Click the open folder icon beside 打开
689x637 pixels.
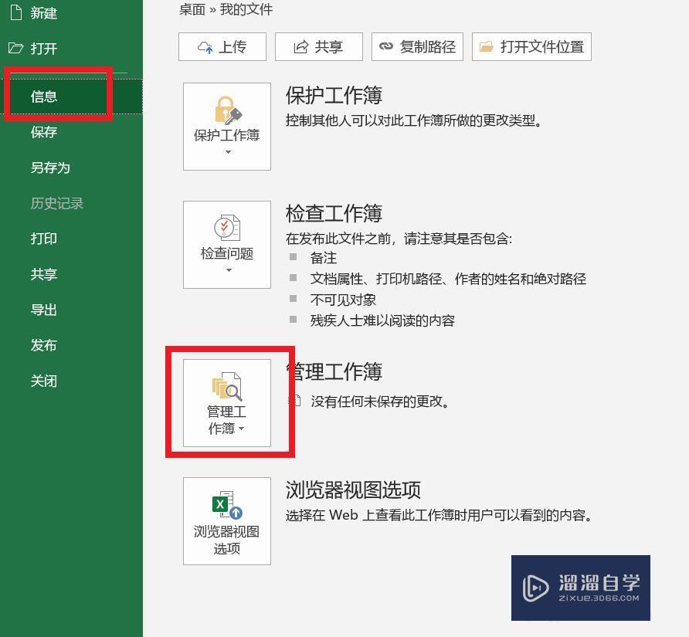pos(15,47)
